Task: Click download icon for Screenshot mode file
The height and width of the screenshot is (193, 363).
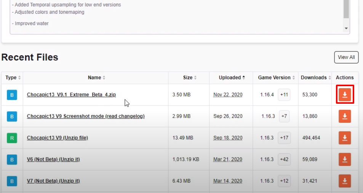Action: coord(345,116)
